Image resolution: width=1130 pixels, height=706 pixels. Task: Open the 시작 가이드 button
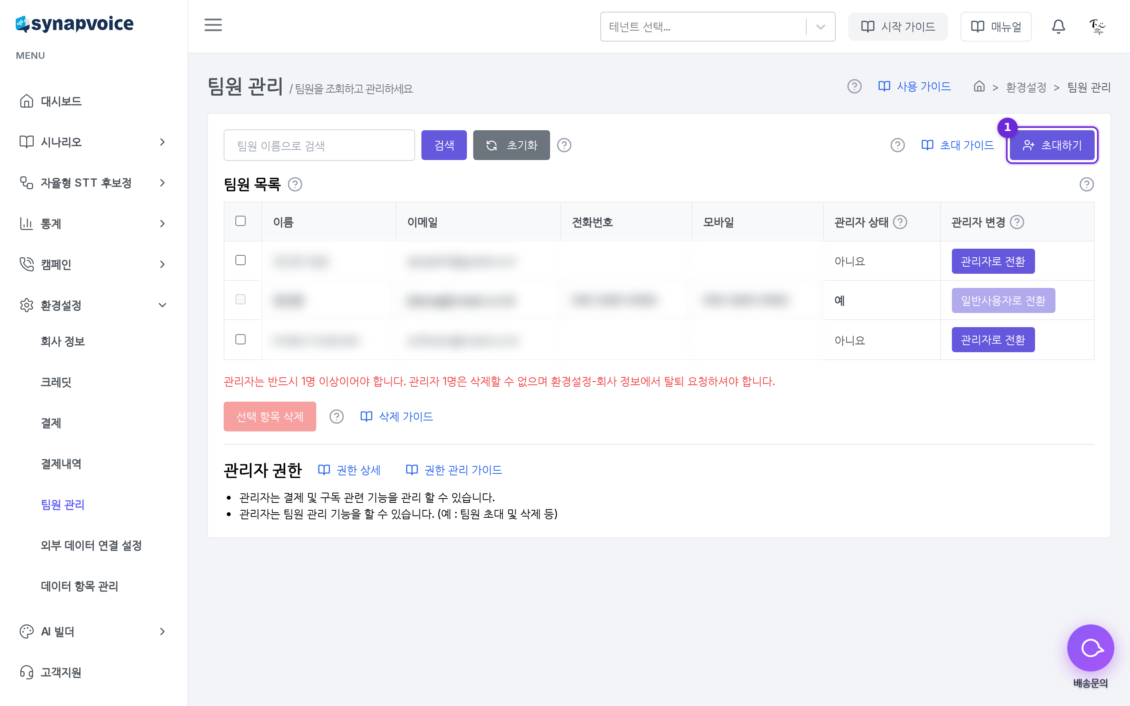[x=897, y=27]
